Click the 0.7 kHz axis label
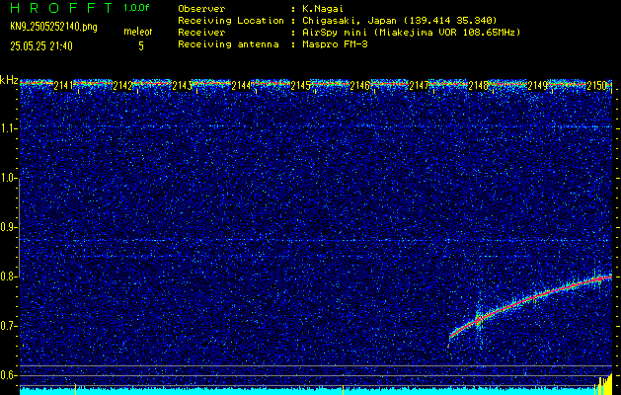 point(8,326)
